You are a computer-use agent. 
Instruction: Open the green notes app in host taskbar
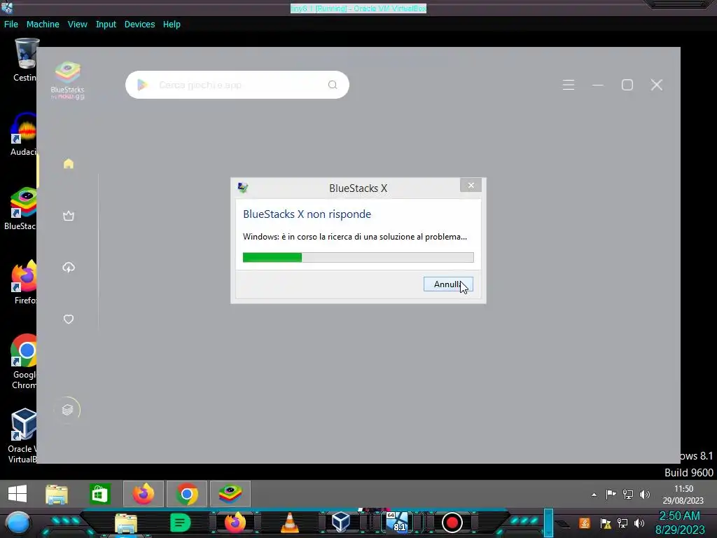pyautogui.click(x=180, y=523)
